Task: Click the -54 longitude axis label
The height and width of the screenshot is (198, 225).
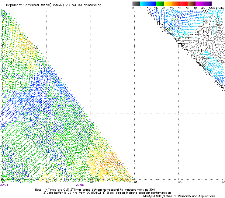Action: 91,182
